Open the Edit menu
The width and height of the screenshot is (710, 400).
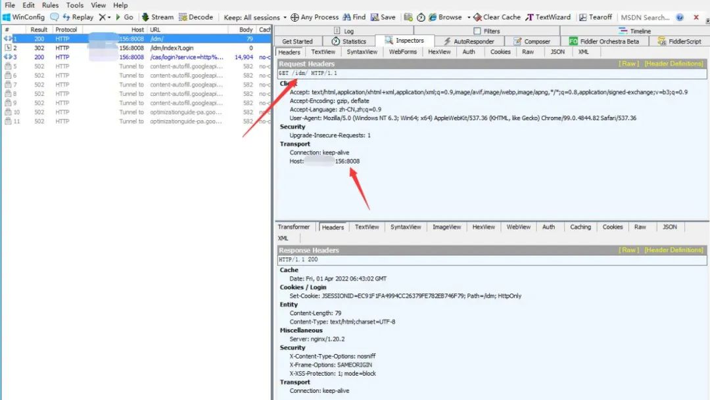(28, 5)
